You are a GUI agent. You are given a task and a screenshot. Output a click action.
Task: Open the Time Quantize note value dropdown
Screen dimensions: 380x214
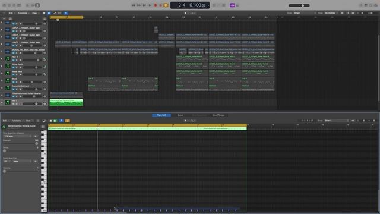tap(17, 136)
